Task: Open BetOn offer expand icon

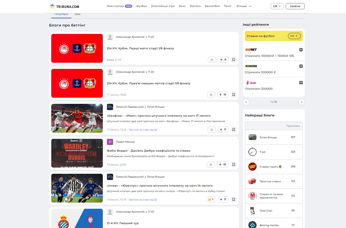Action: (x=301, y=66)
